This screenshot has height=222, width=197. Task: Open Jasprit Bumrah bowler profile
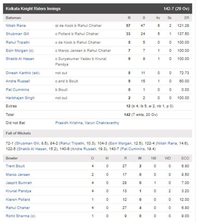click(x=19, y=183)
